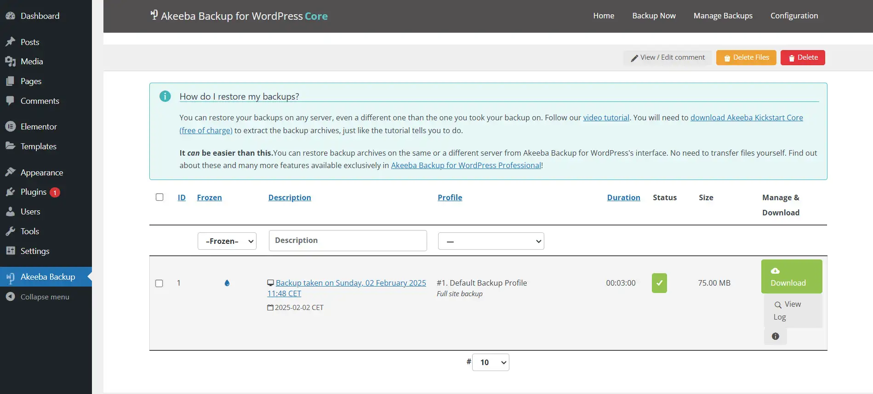Sort the table by ID column

tap(182, 197)
